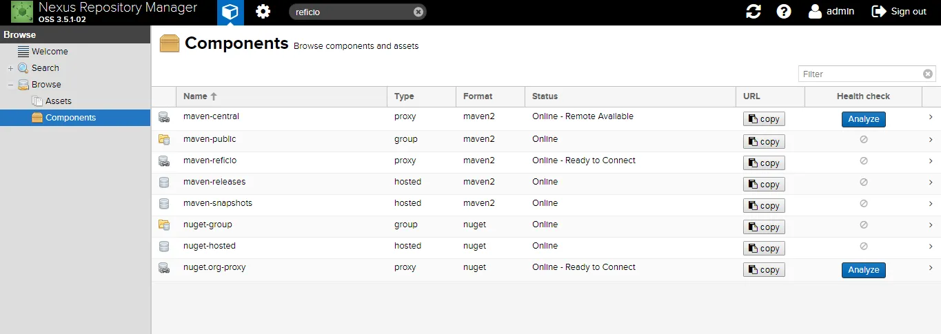Viewport: 941px width, 334px height.
Task: Open the Server administration gear icon
Action: pyautogui.click(x=263, y=12)
